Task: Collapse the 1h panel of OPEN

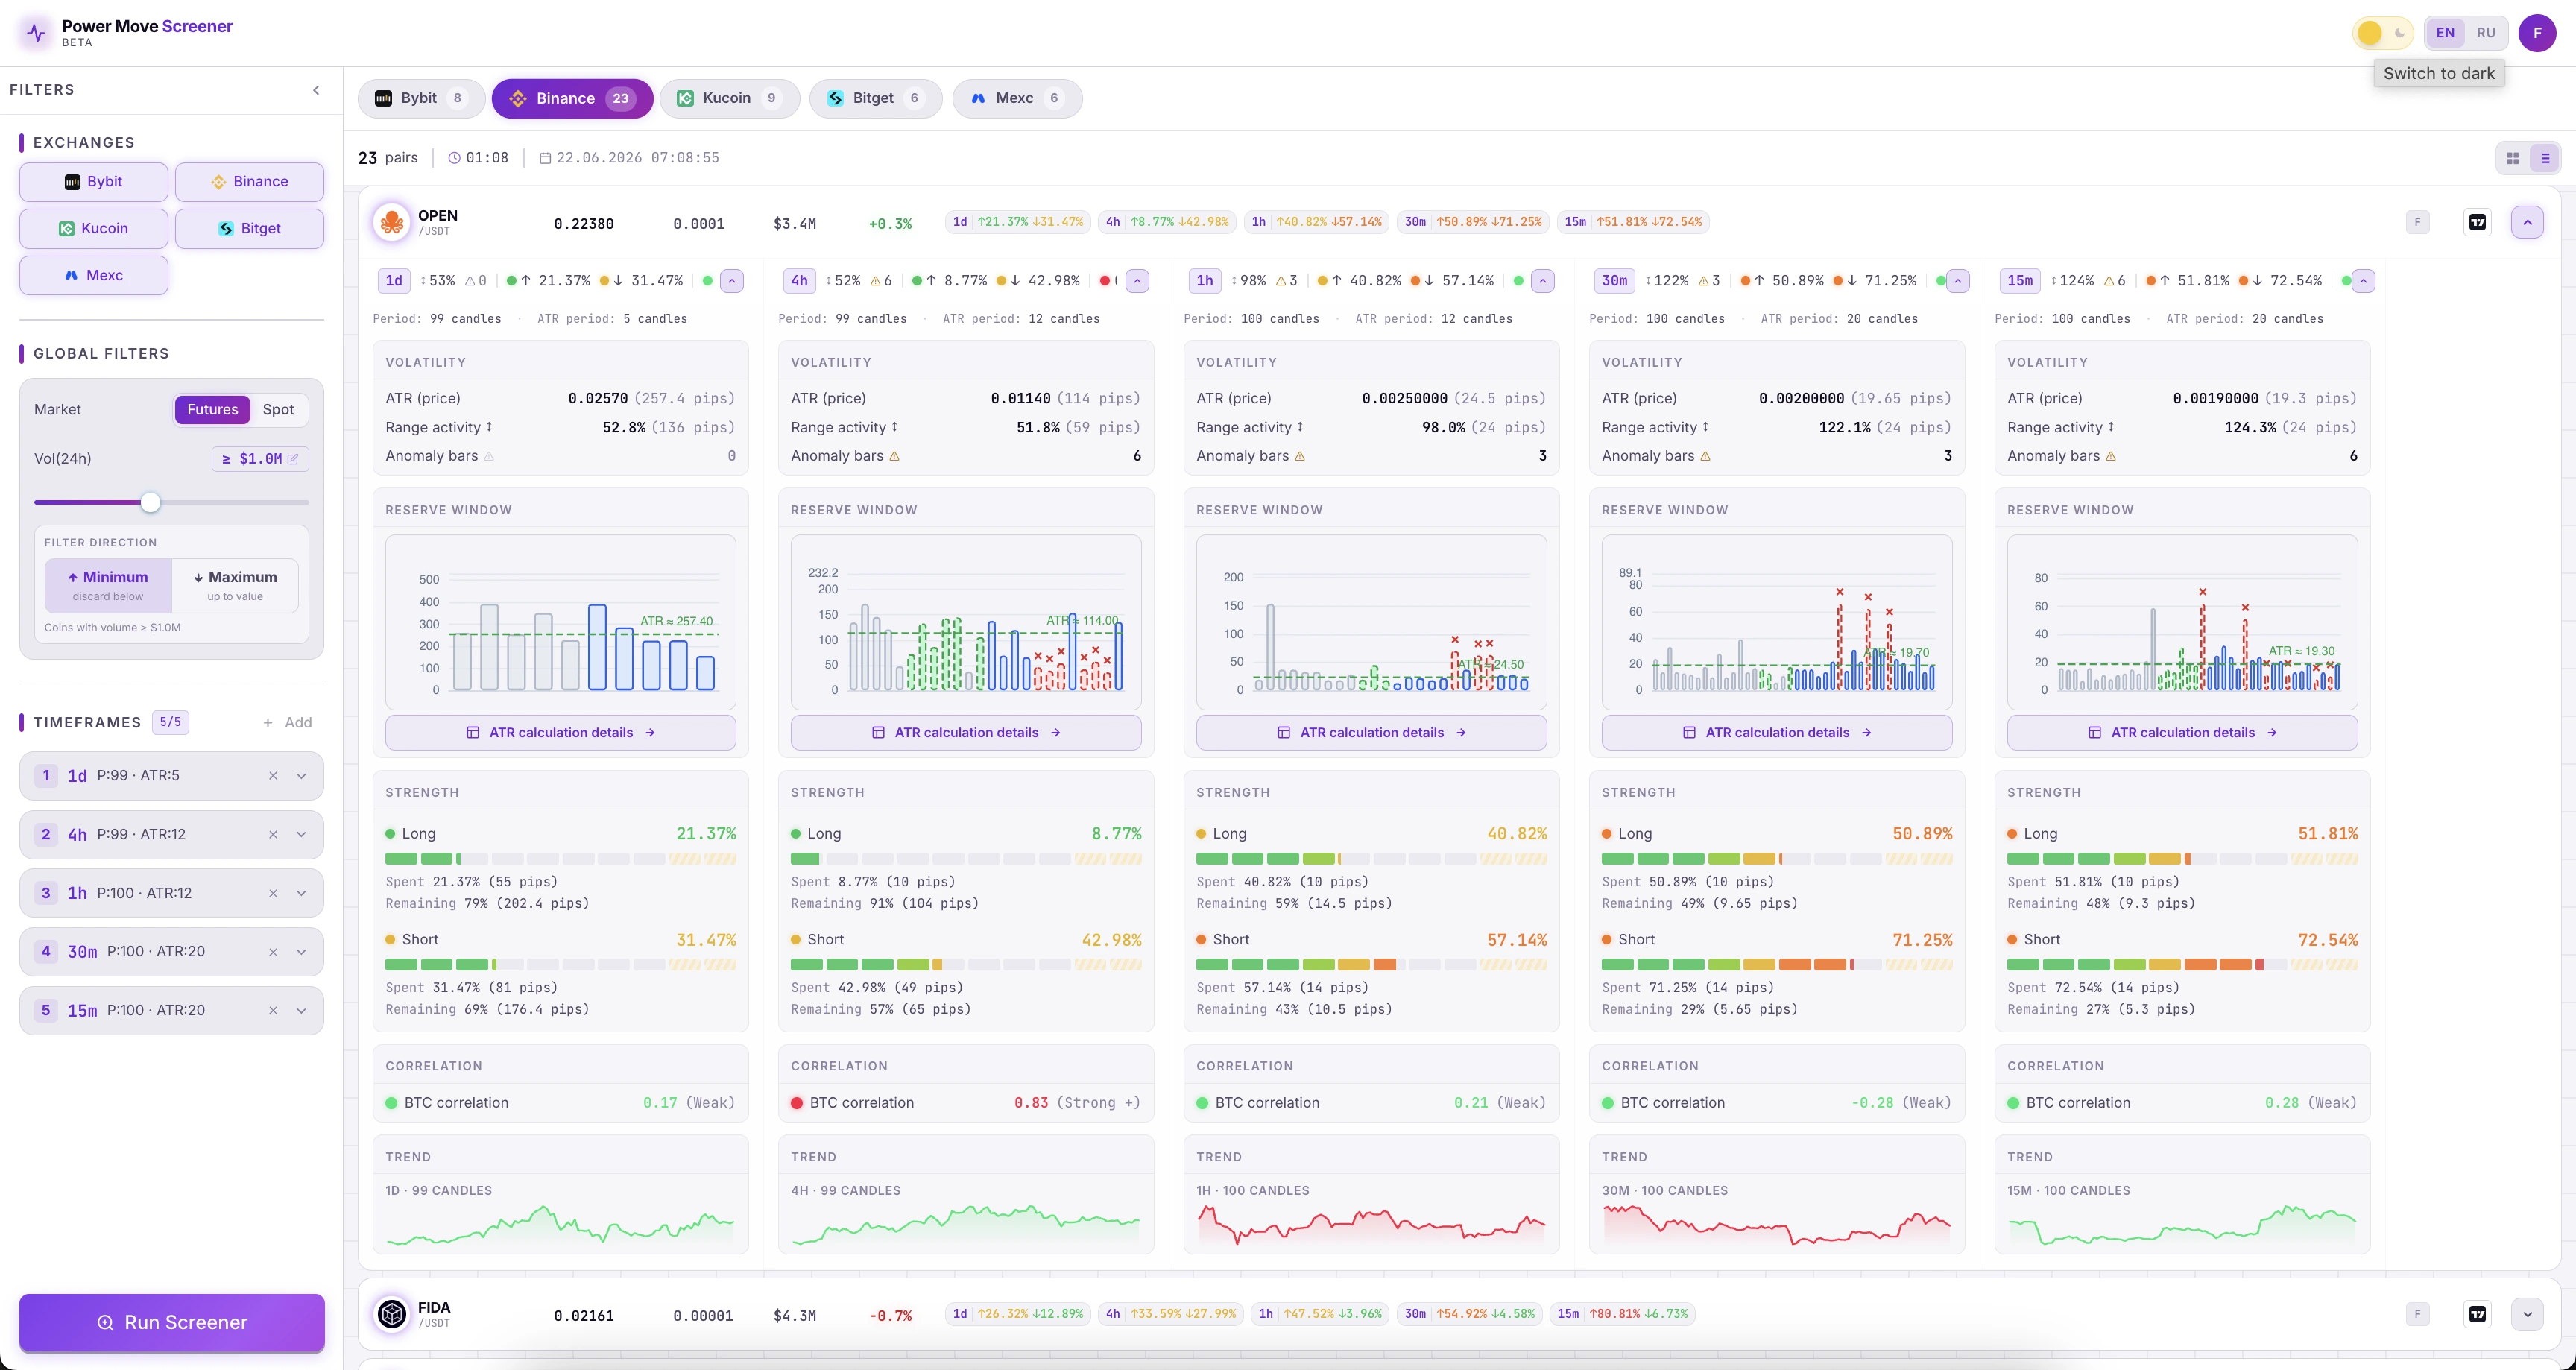Action: [1543, 281]
